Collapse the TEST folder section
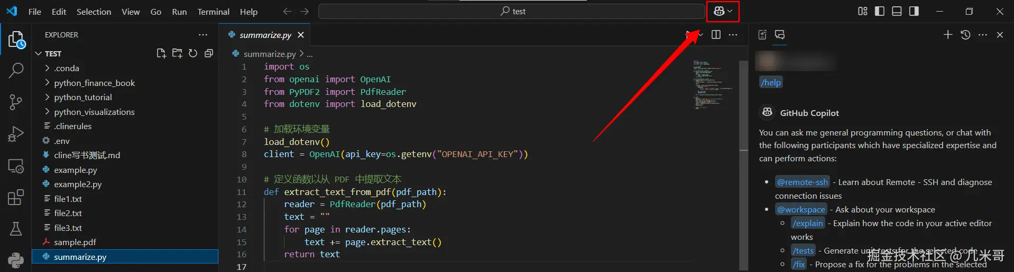The height and width of the screenshot is (272, 1014). pos(38,54)
